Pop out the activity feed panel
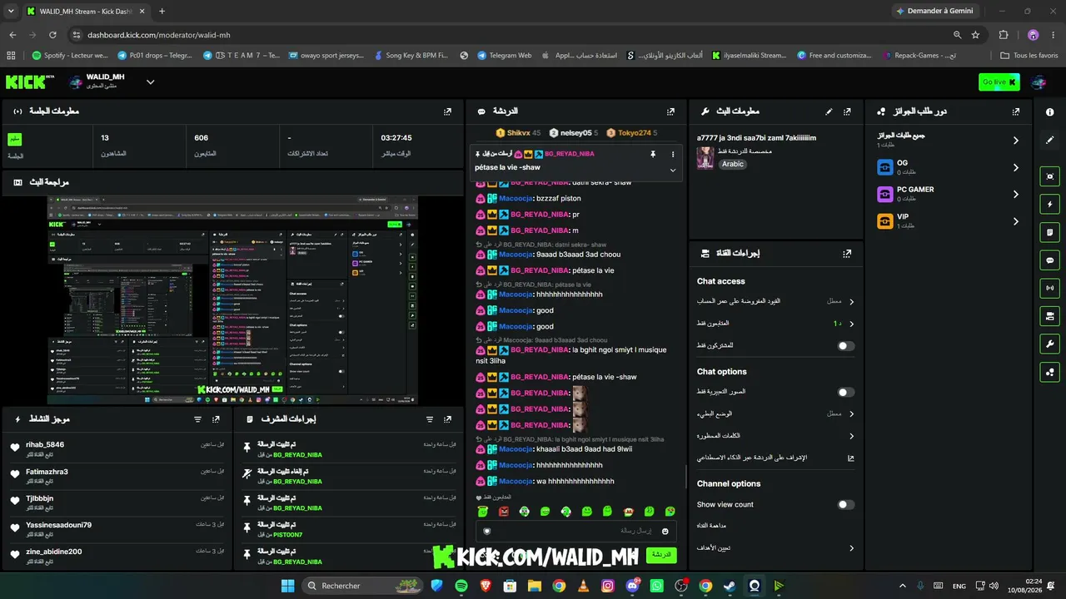The height and width of the screenshot is (599, 1066). click(216, 419)
